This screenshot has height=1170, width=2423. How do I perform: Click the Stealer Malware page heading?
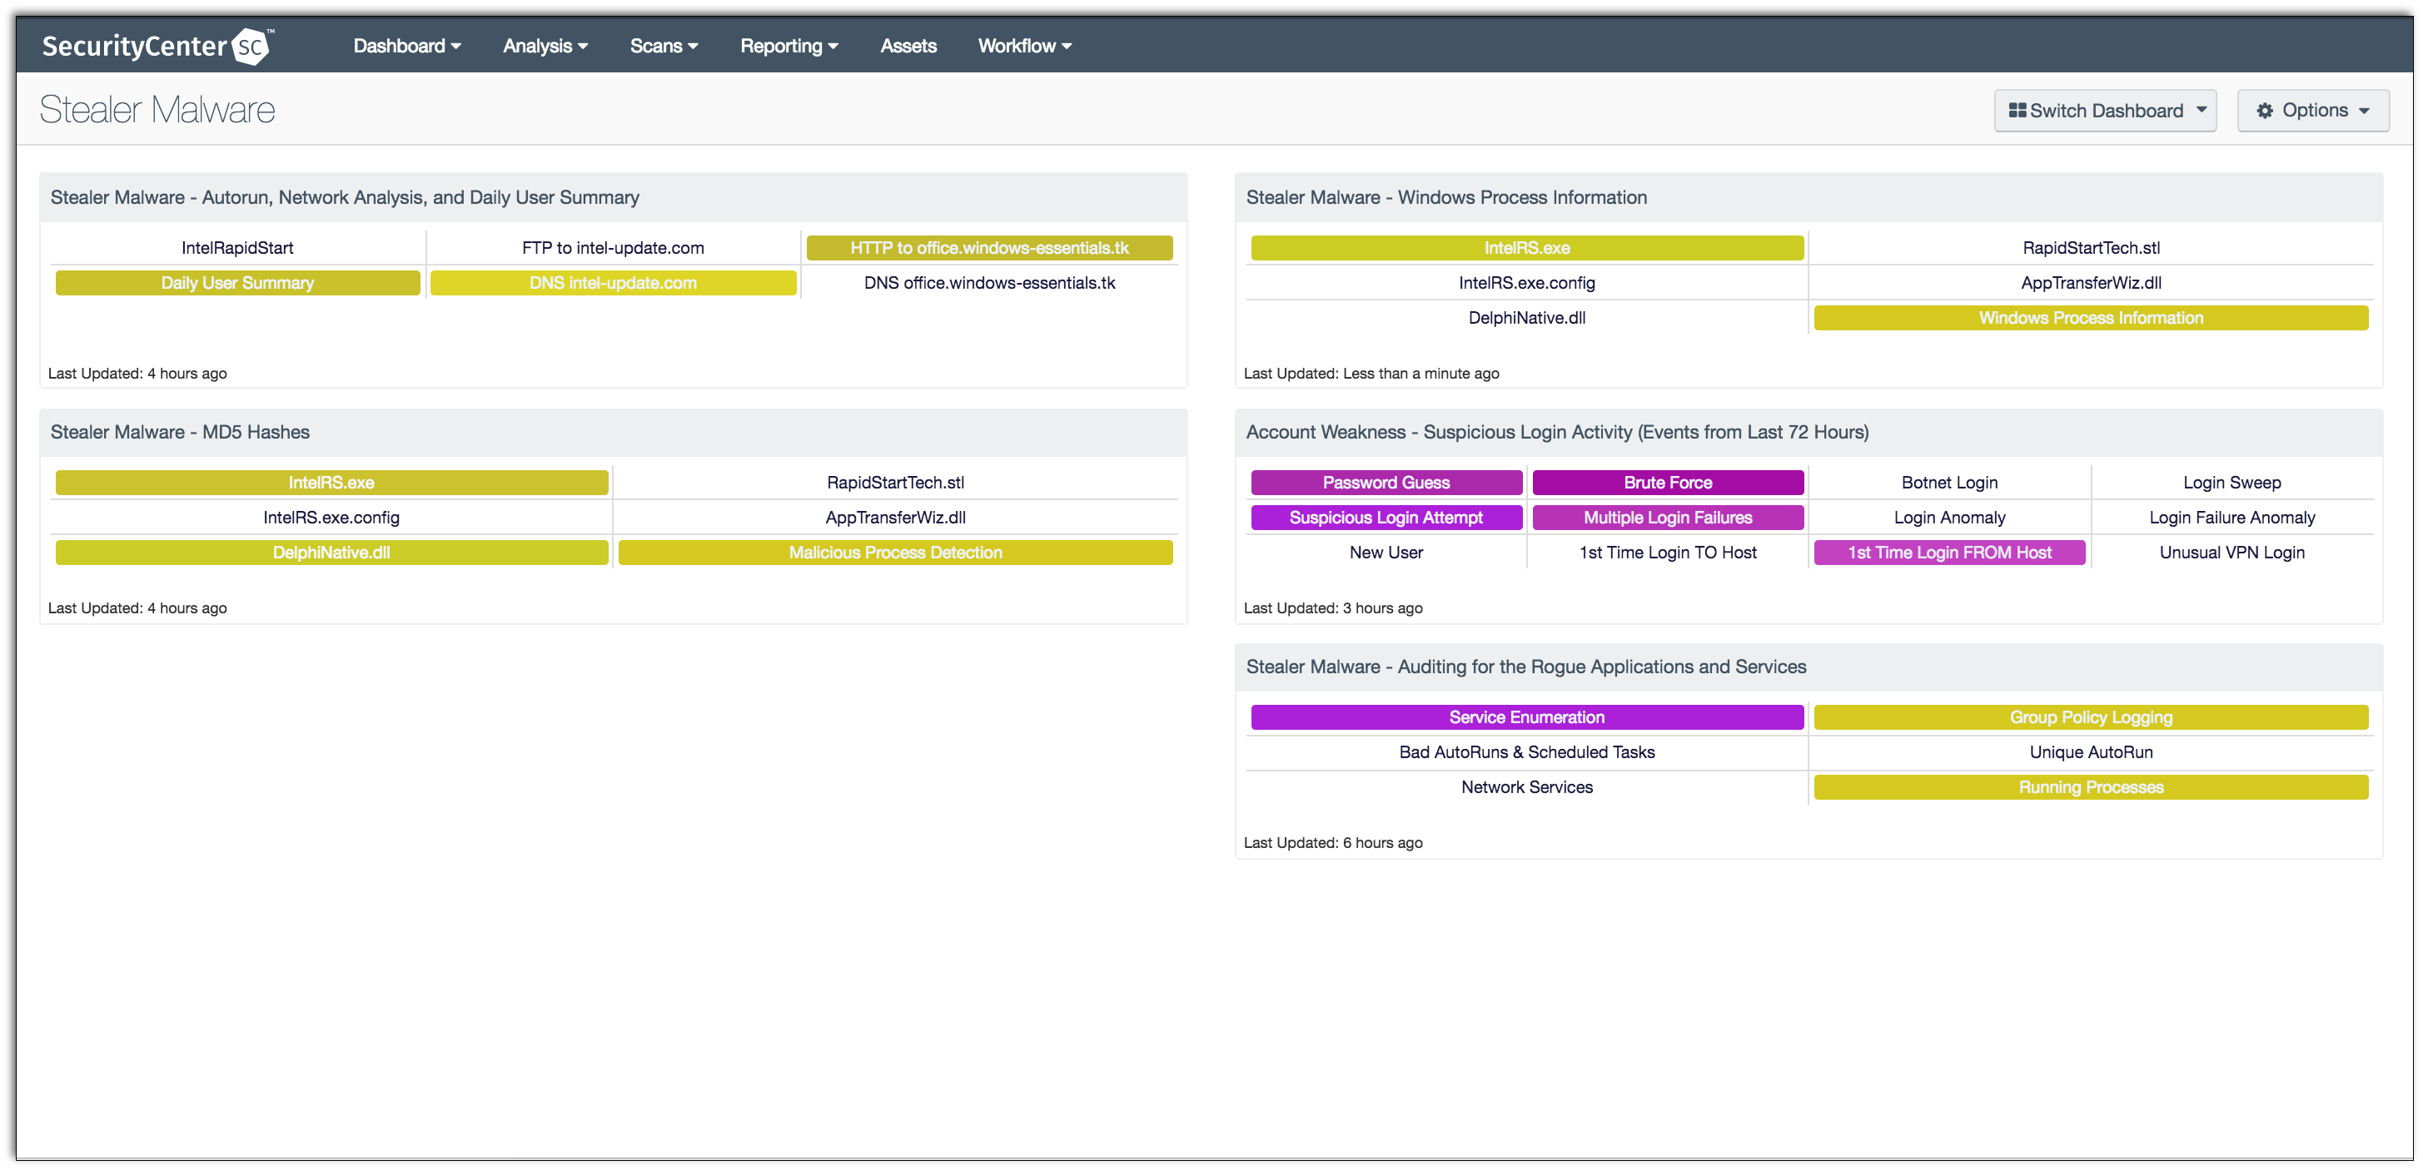(x=157, y=110)
